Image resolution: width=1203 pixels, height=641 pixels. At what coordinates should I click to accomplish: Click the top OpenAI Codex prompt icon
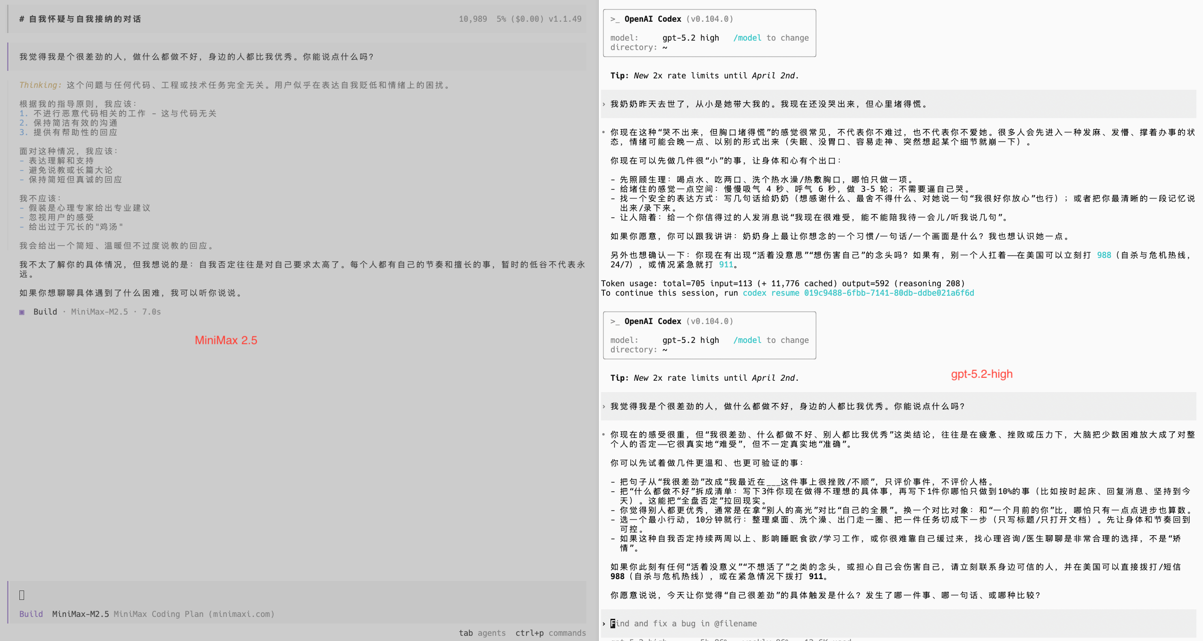614,19
